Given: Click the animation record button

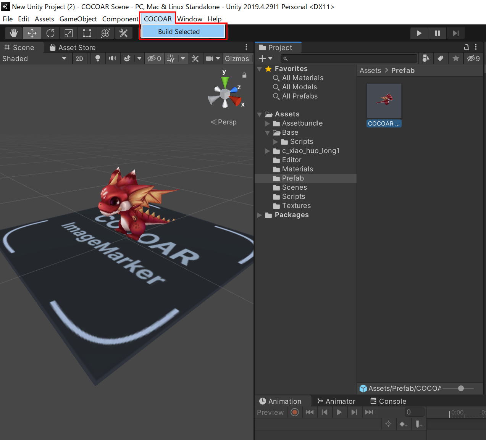Looking at the screenshot, I should click(294, 412).
